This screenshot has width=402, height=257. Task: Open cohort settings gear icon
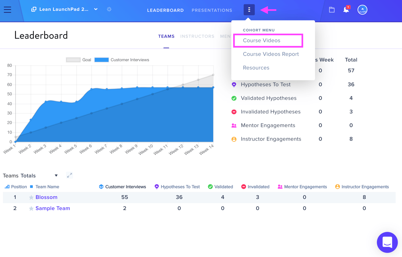[x=109, y=9]
